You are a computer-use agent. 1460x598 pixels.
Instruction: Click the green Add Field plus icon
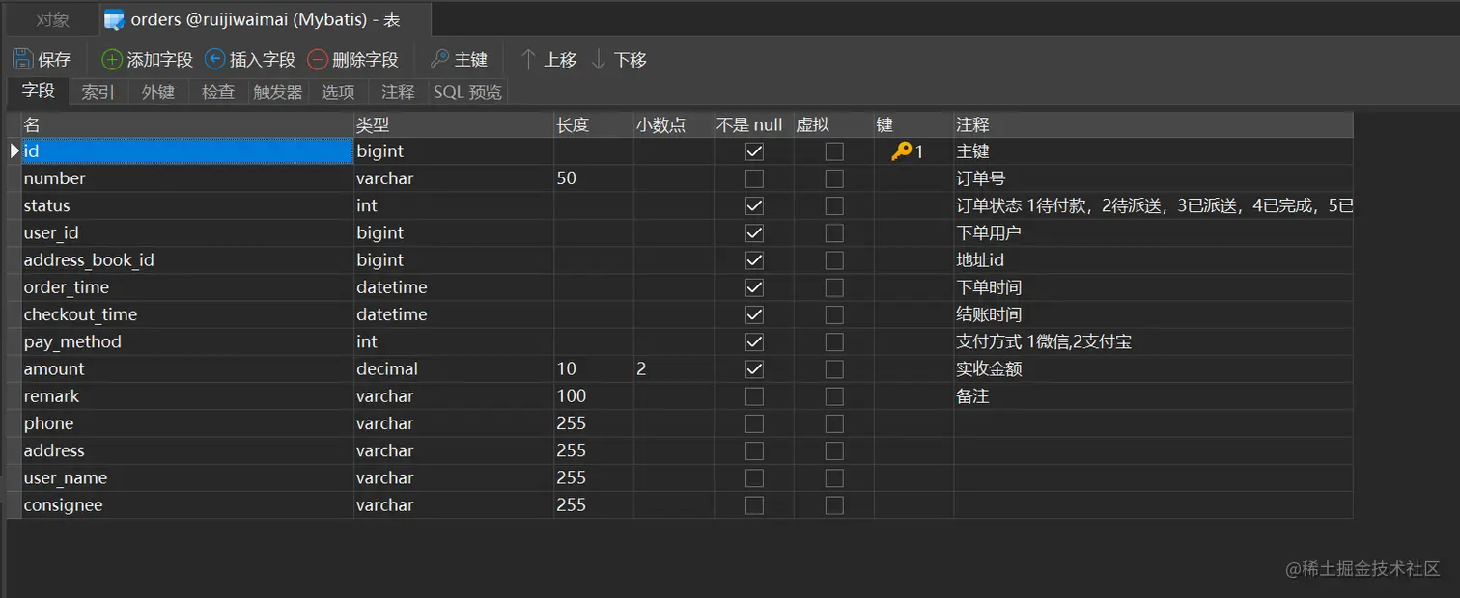(x=112, y=59)
